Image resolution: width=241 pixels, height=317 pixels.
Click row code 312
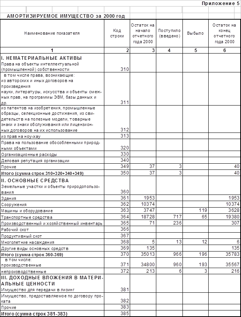click(x=125, y=129)
